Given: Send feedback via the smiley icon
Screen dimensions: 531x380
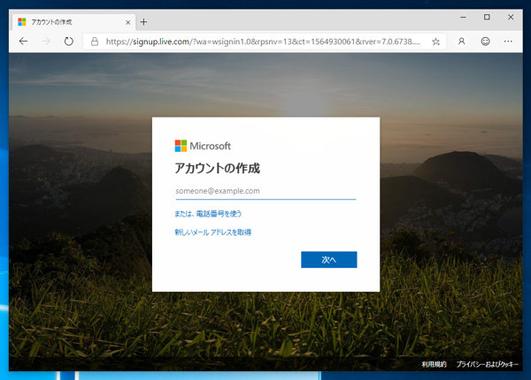Looking at the screenshot, I should [485, 42].
